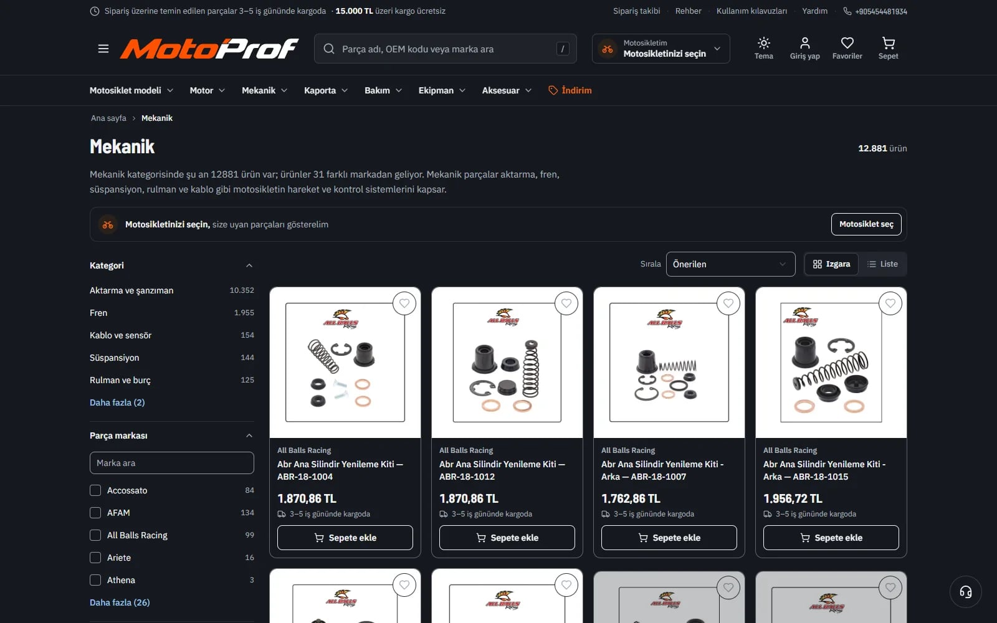Focus the part search field
Image resolution: width=997 pixels, height=623 pixels.
pos(446,49)
